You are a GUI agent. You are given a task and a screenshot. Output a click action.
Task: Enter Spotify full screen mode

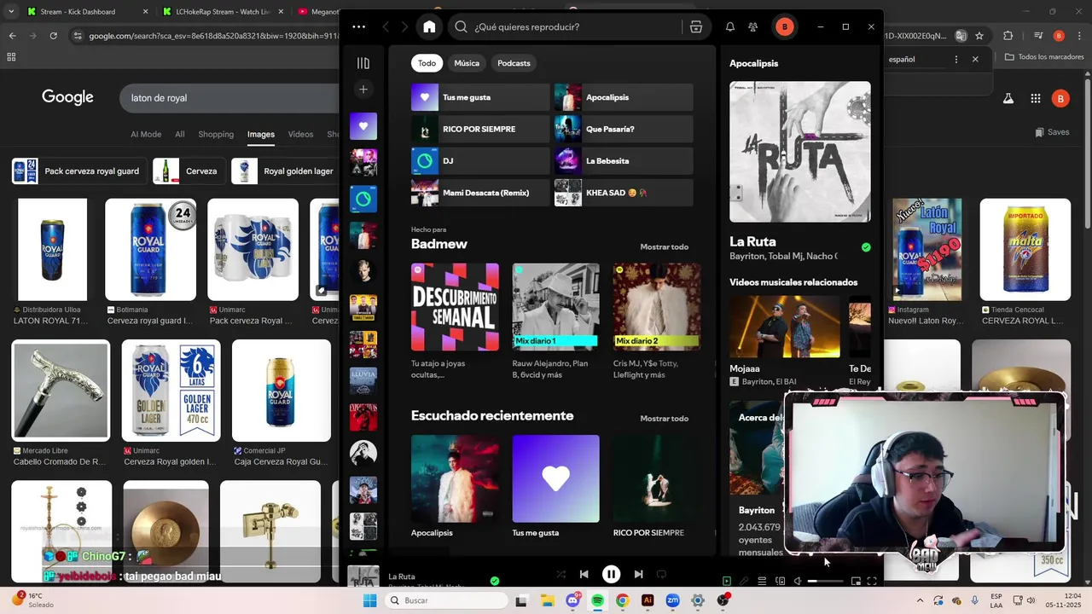click(872, 581)
